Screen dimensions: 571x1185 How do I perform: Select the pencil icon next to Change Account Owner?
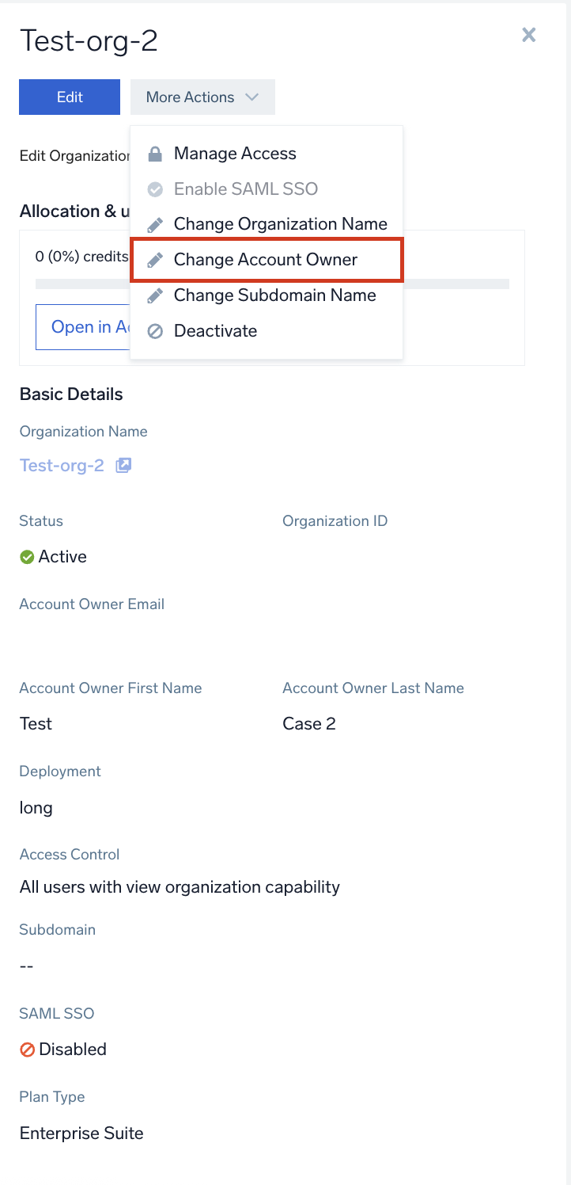(x=155, y=259)
